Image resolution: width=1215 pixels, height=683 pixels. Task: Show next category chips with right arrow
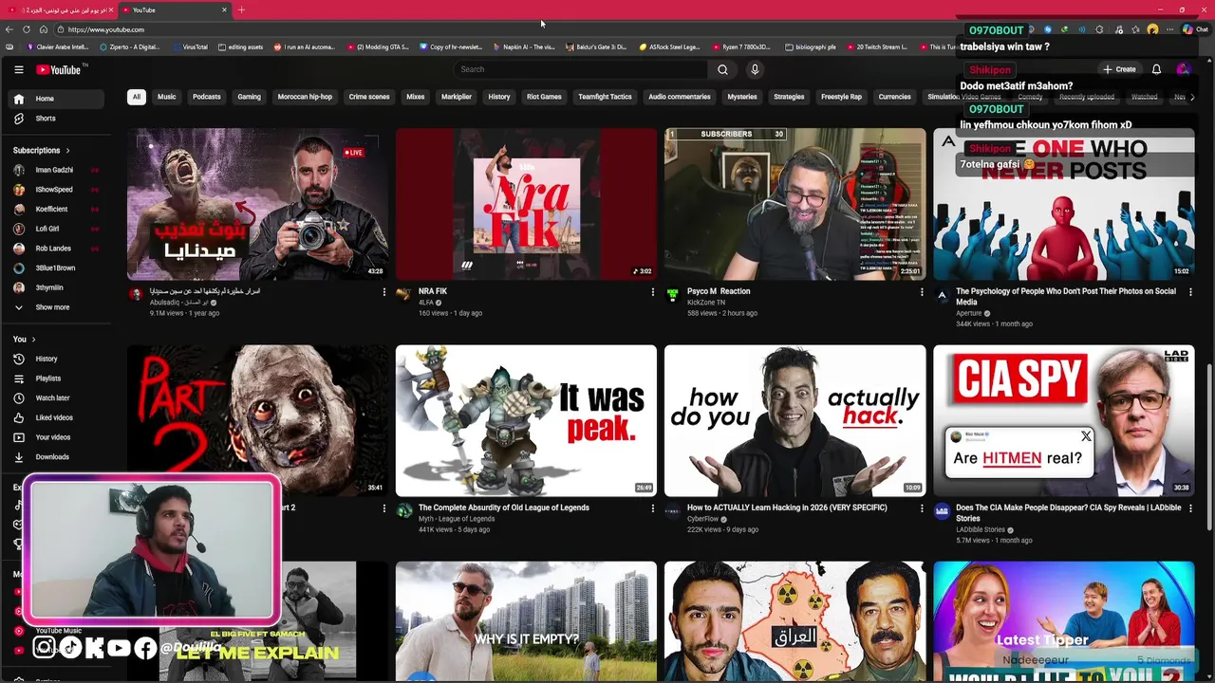point(1192,97)
